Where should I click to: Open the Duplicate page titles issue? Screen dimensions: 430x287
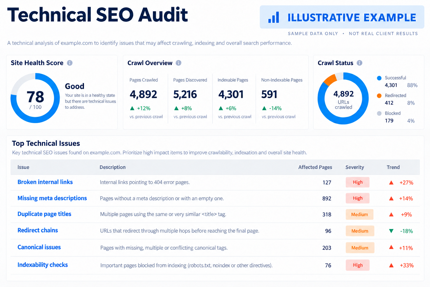tap(44, 214)
